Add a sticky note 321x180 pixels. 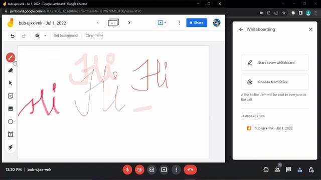click(x=11, y=96)
